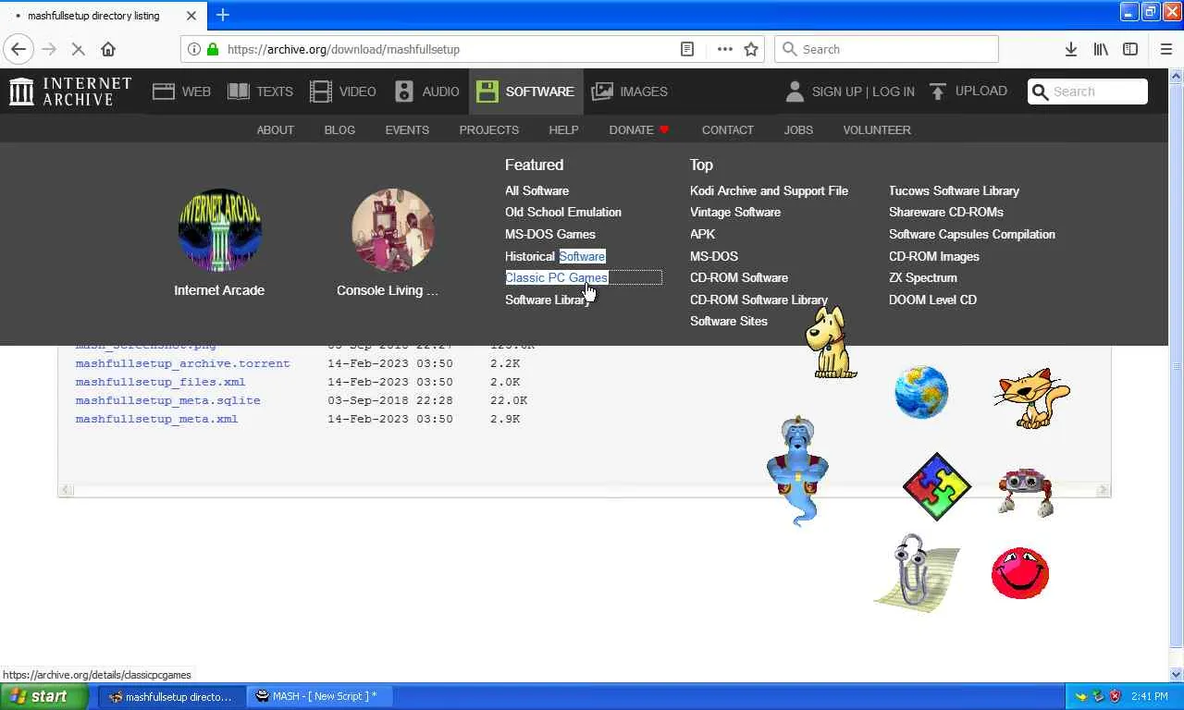The width and height of the screenshot is (1184, 710).
Task: Open the Vintage Software link
Action: [x=735, y=212]
